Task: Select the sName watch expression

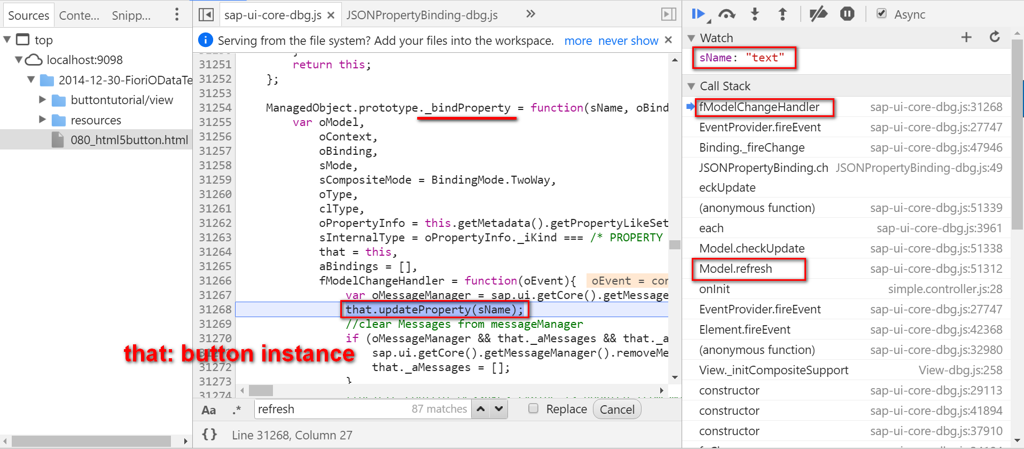Action: [742, 58]
